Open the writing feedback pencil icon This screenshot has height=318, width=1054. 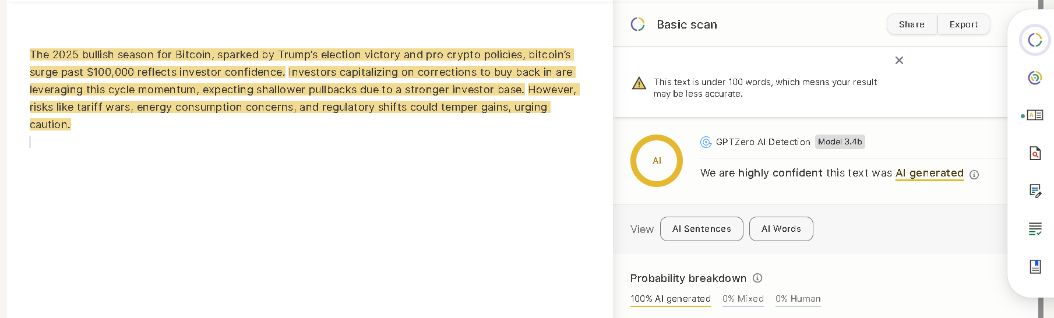tap(1035, 191)
